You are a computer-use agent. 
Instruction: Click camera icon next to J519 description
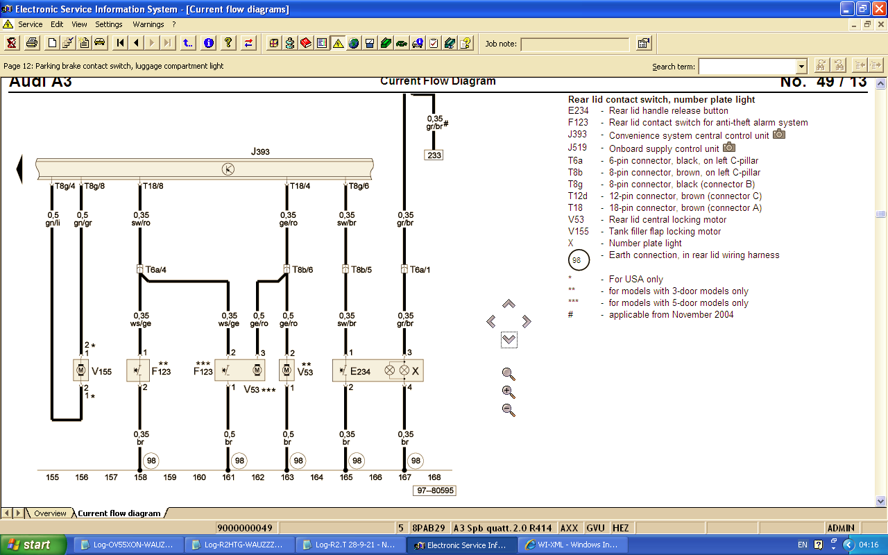point(729,147)
